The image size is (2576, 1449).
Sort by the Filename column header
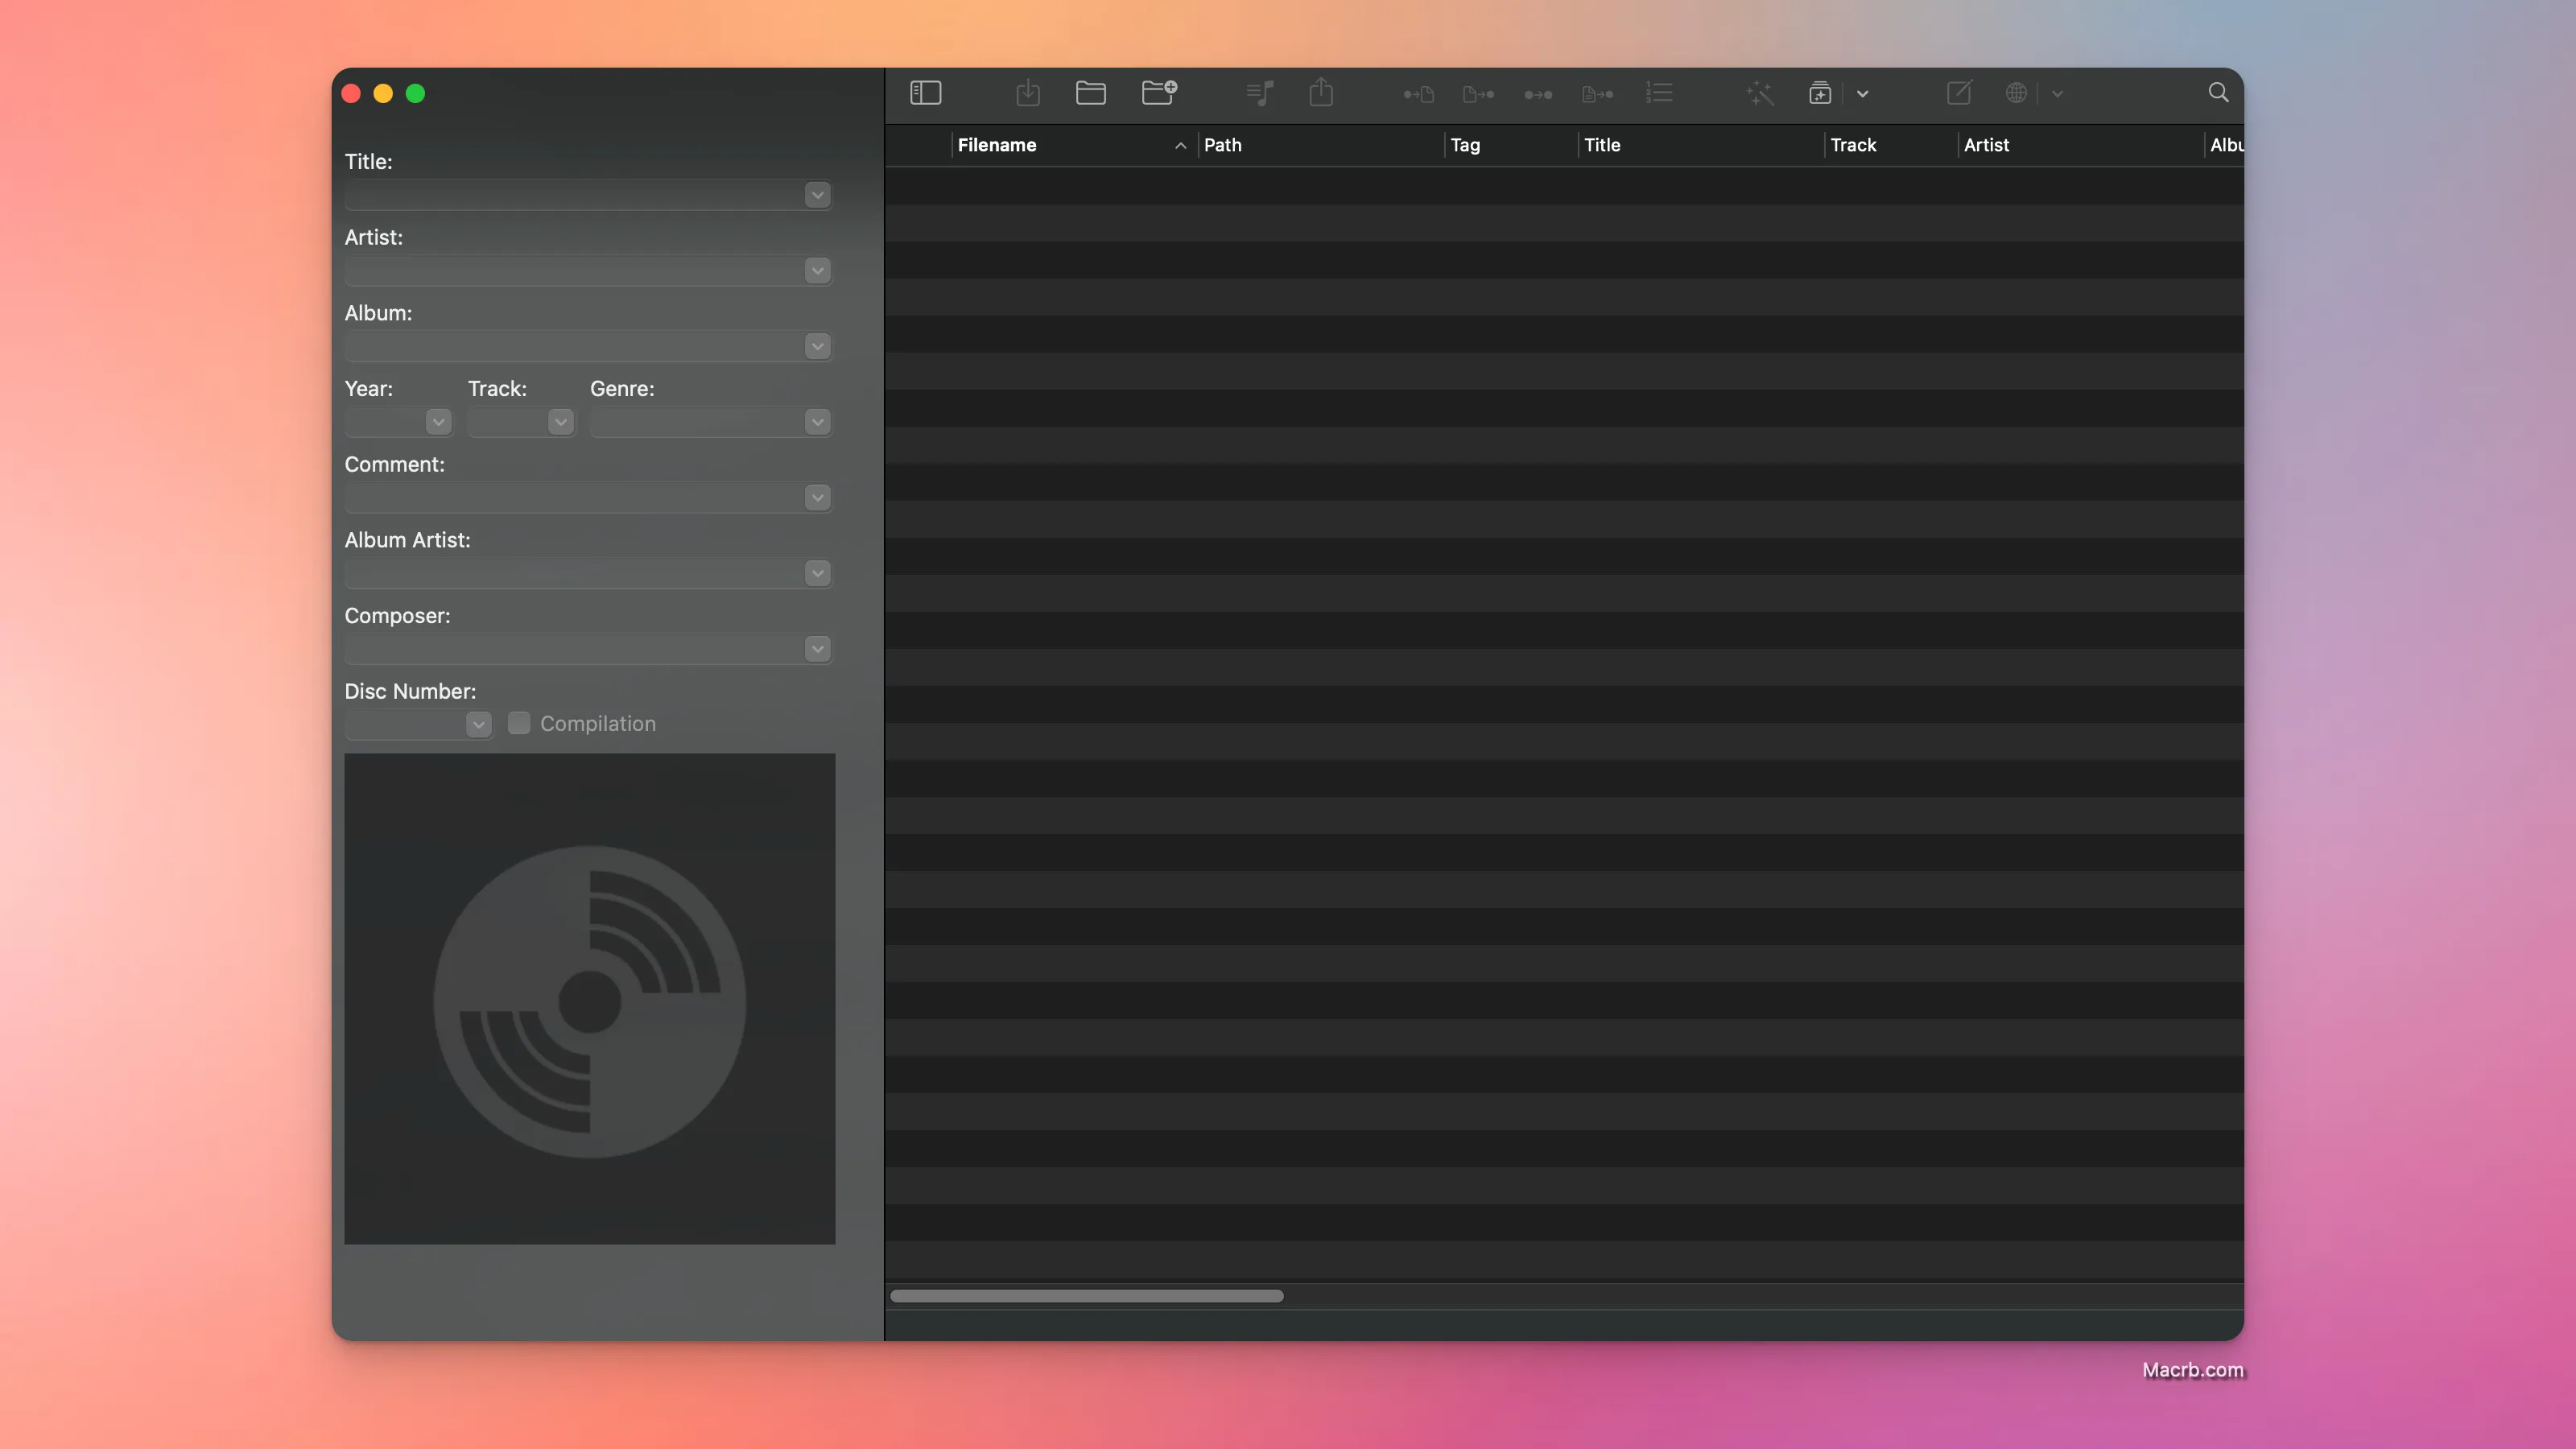[1073, 145]
